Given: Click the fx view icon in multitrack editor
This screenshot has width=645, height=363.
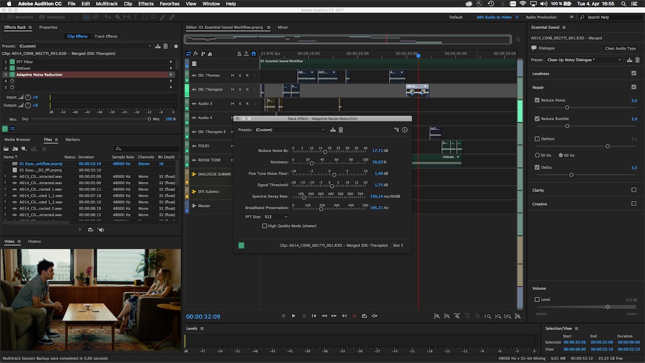Looking at the screenshot, I should (196, 54).
